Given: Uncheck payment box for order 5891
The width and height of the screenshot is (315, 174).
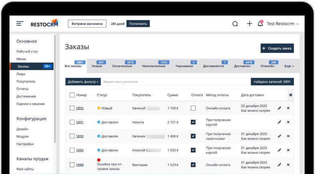Looking at the screenshot, I should click(193, 122).
